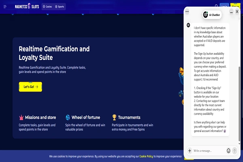The image size is (243, 162).
Task: Click the chat window scrollbar
Action: 239,104
